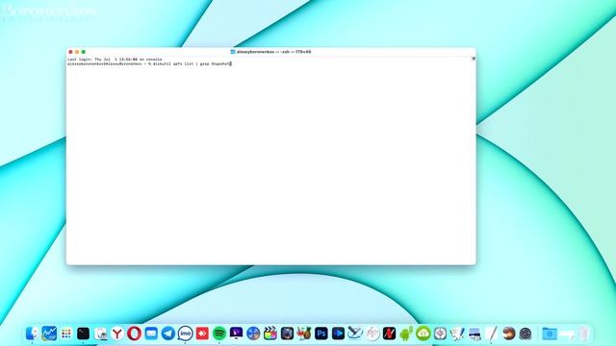Open the green Android robot app icon

(x=406, y=334)
